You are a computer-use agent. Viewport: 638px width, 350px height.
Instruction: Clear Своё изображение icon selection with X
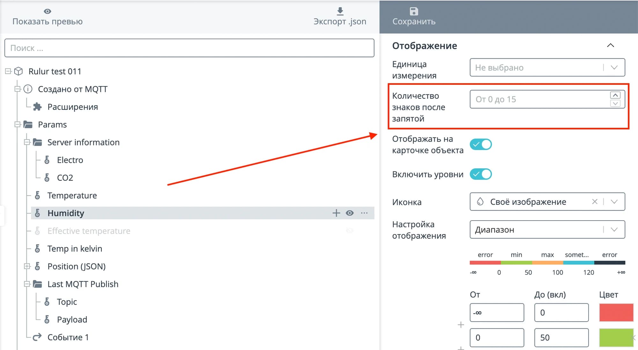pyautogui.click(x=595, y=201)
